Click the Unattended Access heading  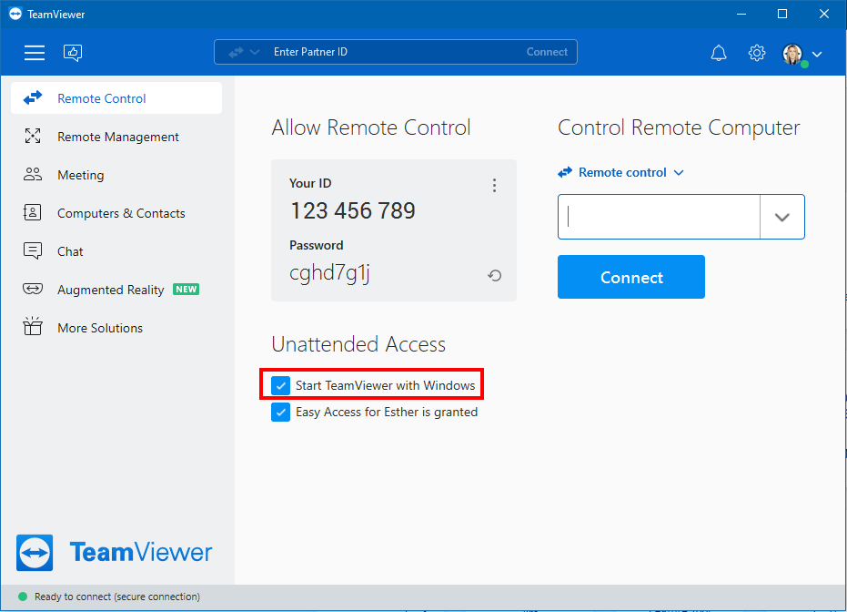click(358, 344)
